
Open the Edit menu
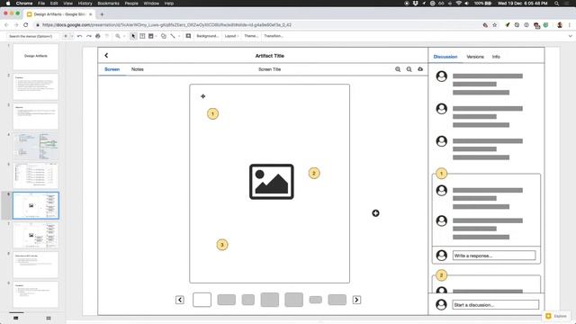click(x=54, y=4)
